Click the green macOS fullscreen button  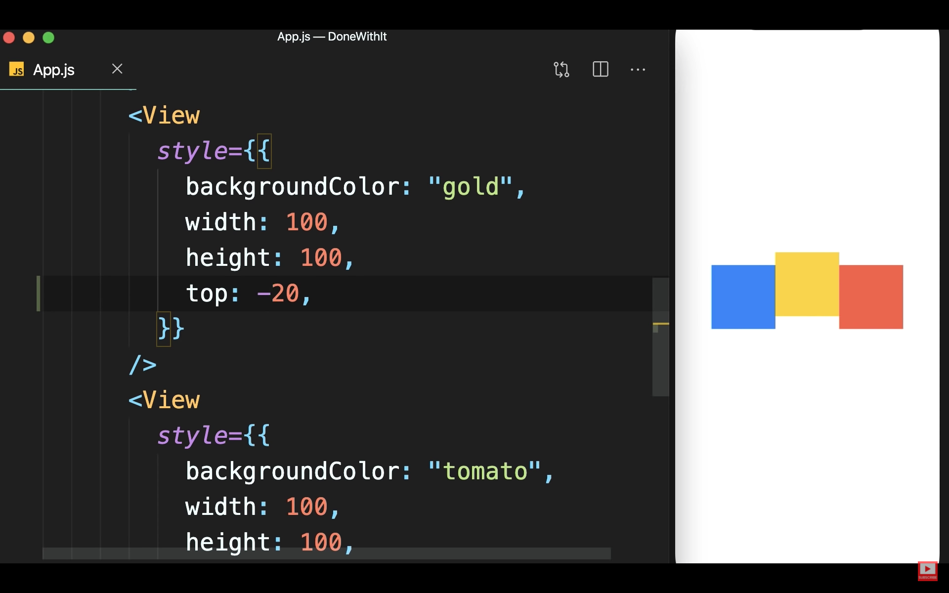click(x=48, y=38)
